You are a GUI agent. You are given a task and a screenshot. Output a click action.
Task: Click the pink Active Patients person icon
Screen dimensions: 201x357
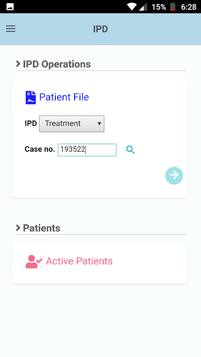pos(34,262)
